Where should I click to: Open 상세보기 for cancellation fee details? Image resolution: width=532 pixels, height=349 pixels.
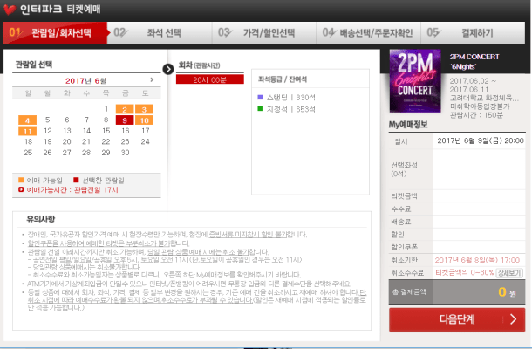509,273
